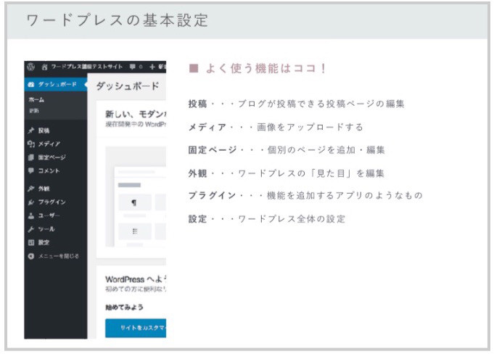Click line 設定・・・ワードプレス全体の設定
The image size is (494, 354).
pyautogui.click(x=267, y=219)
